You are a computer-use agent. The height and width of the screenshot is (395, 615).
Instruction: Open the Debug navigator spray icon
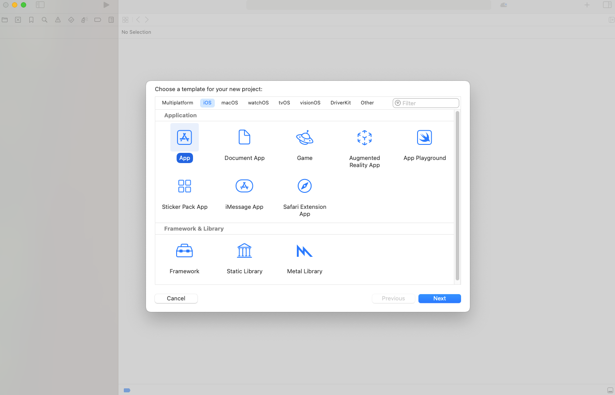[x=85, y=20]
